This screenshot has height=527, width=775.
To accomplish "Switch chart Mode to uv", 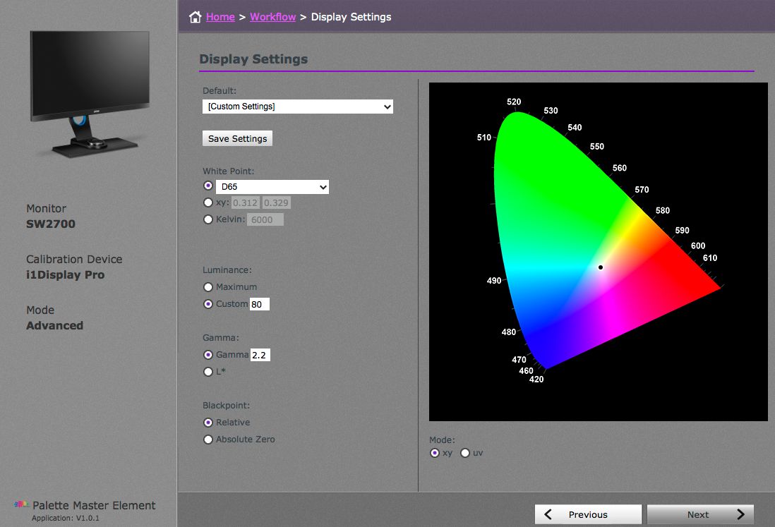I will point(465,453).
